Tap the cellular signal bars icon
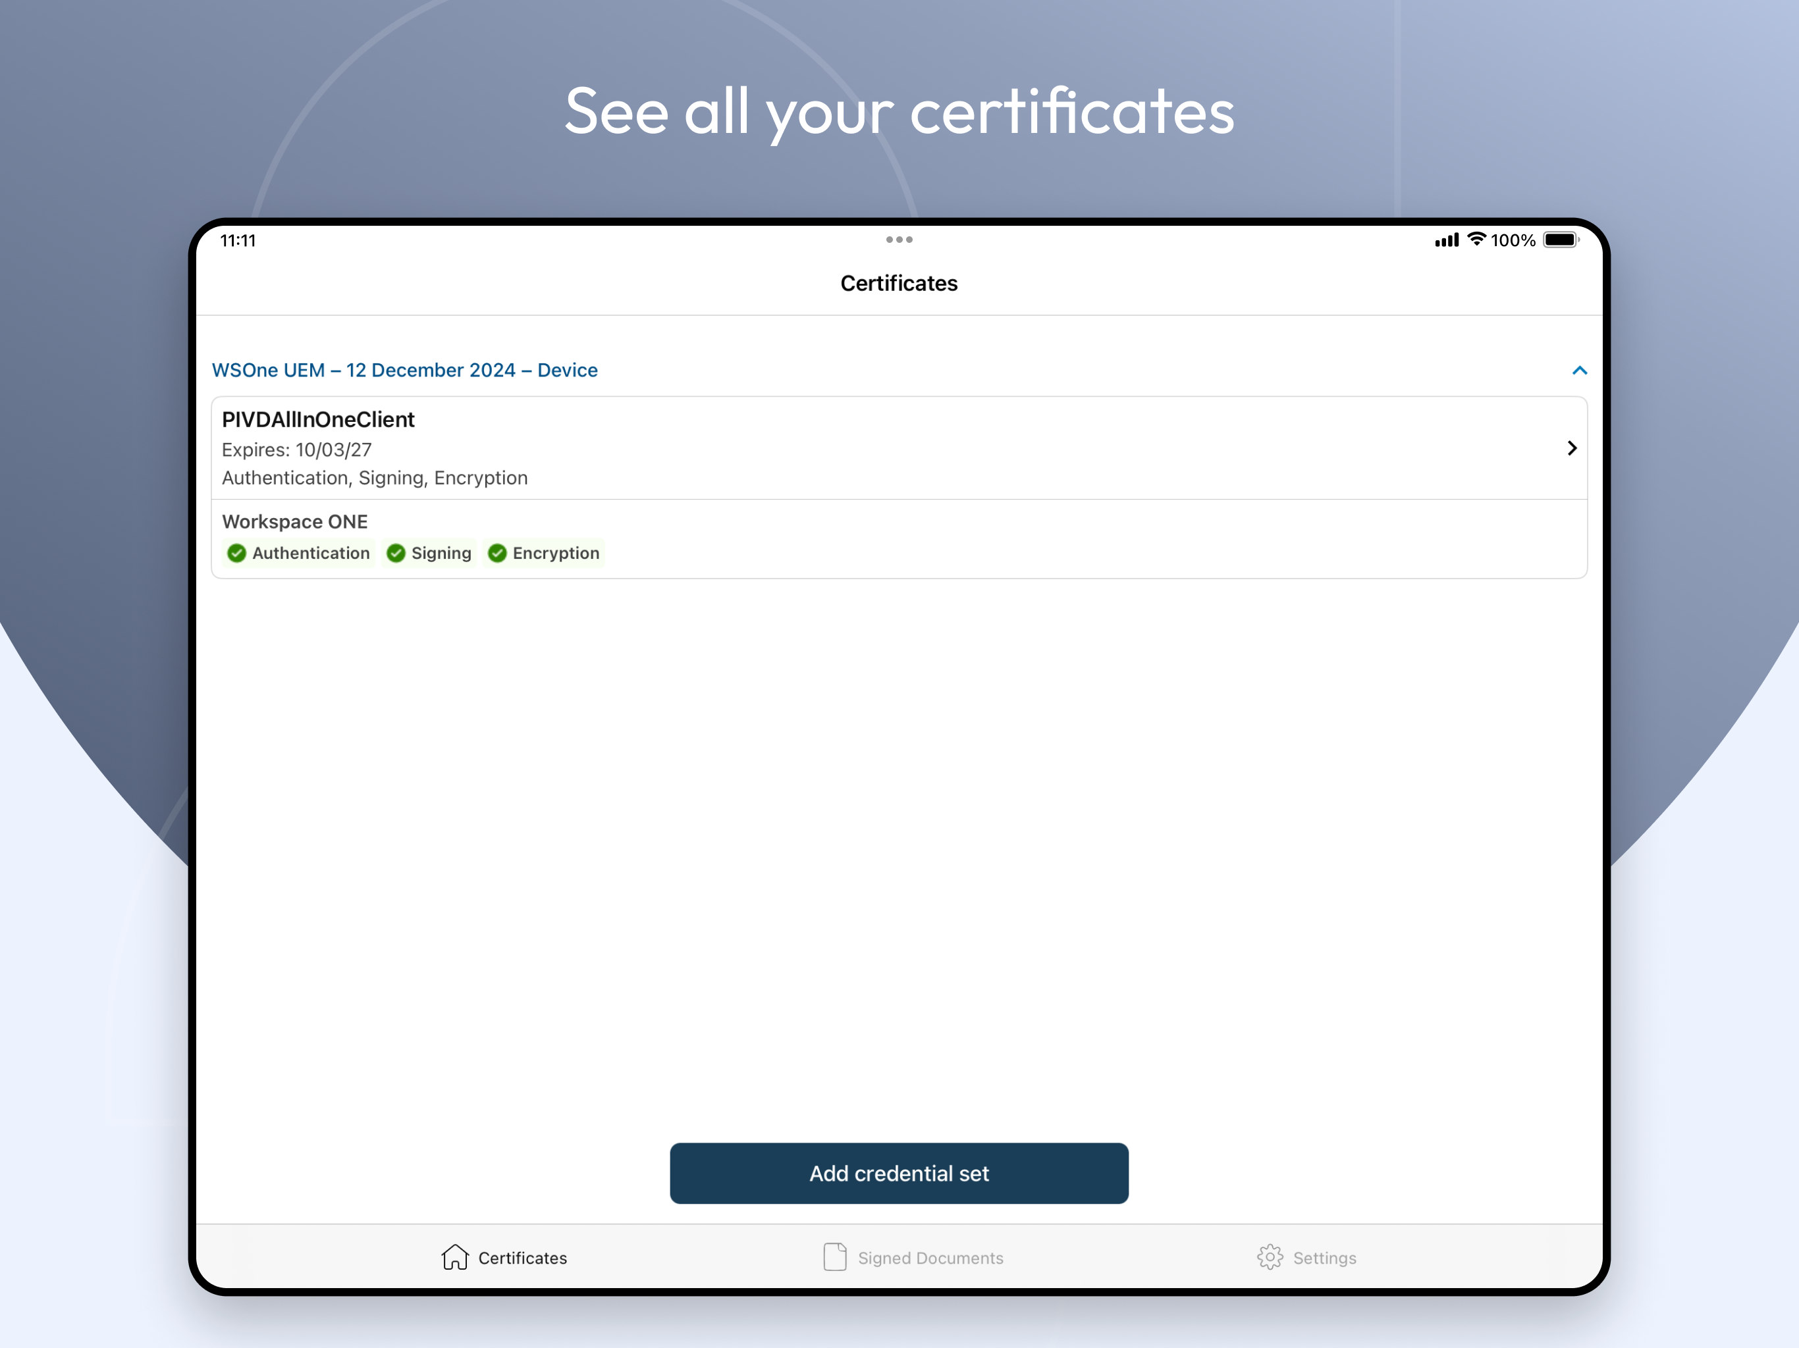The width and height of the screenshot is (1799, 1348). pyautogui.click(x=1447, y=240)
